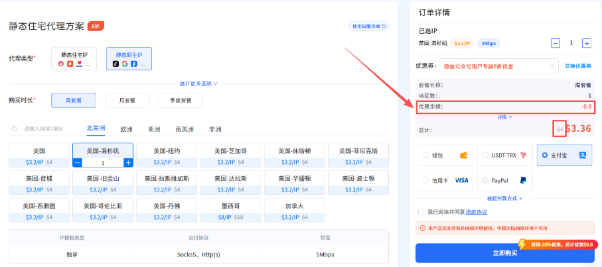Click the TikTok icon under 静态原生IP

pos(115,64)
